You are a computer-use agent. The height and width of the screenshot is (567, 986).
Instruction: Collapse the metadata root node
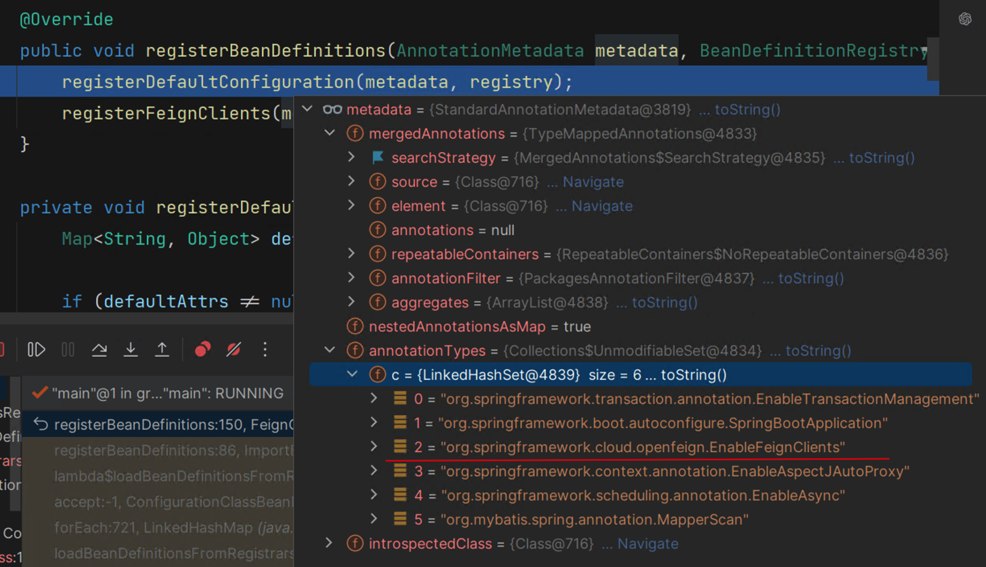(307, 109)
